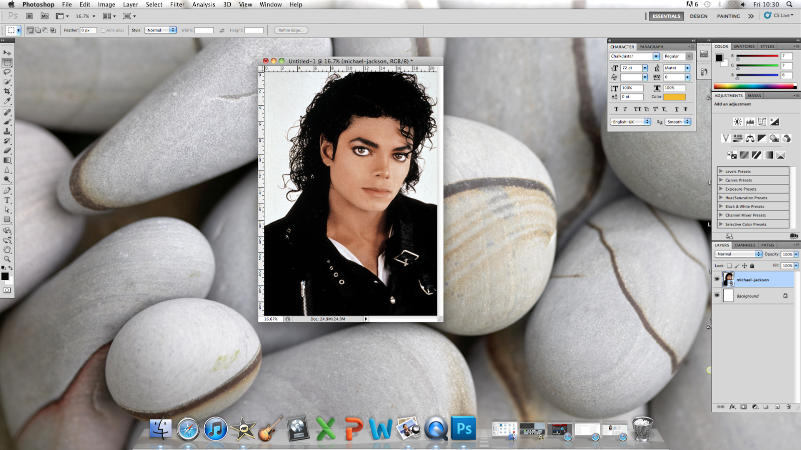801x450 pixels.
Task: Click the Refine Edge button
Action: pyautogui.click(x=291, y=30)
